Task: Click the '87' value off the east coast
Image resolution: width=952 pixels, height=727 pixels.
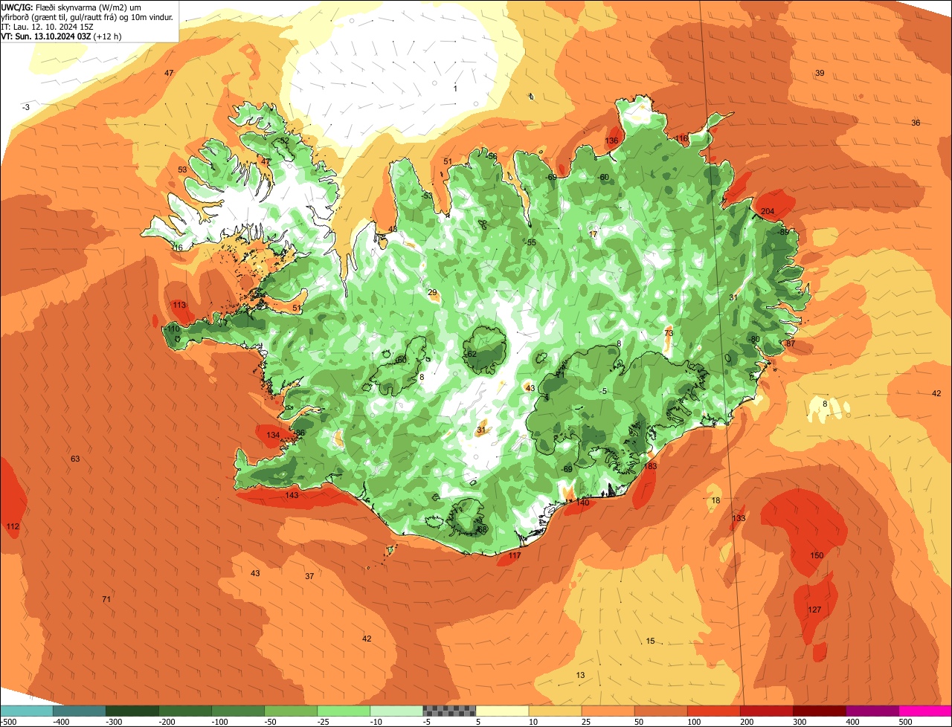Action: (791, 343)
